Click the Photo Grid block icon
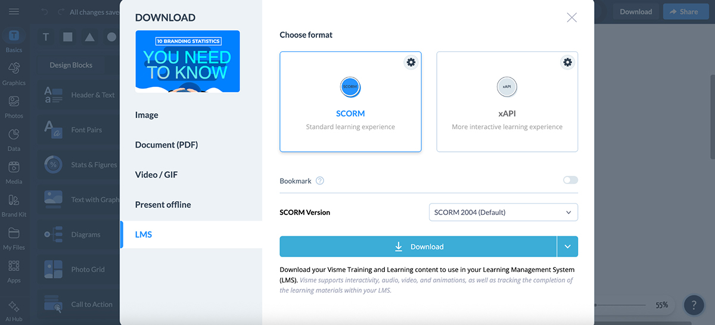715x325 pixels. point(54,269)
